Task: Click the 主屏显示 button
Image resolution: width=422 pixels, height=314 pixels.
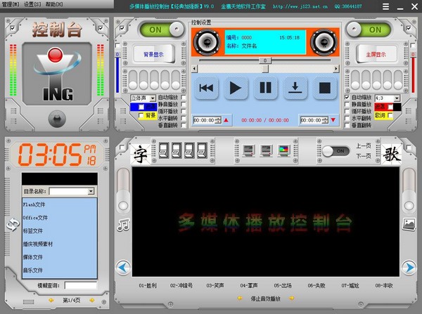Action: pos(376,53)
